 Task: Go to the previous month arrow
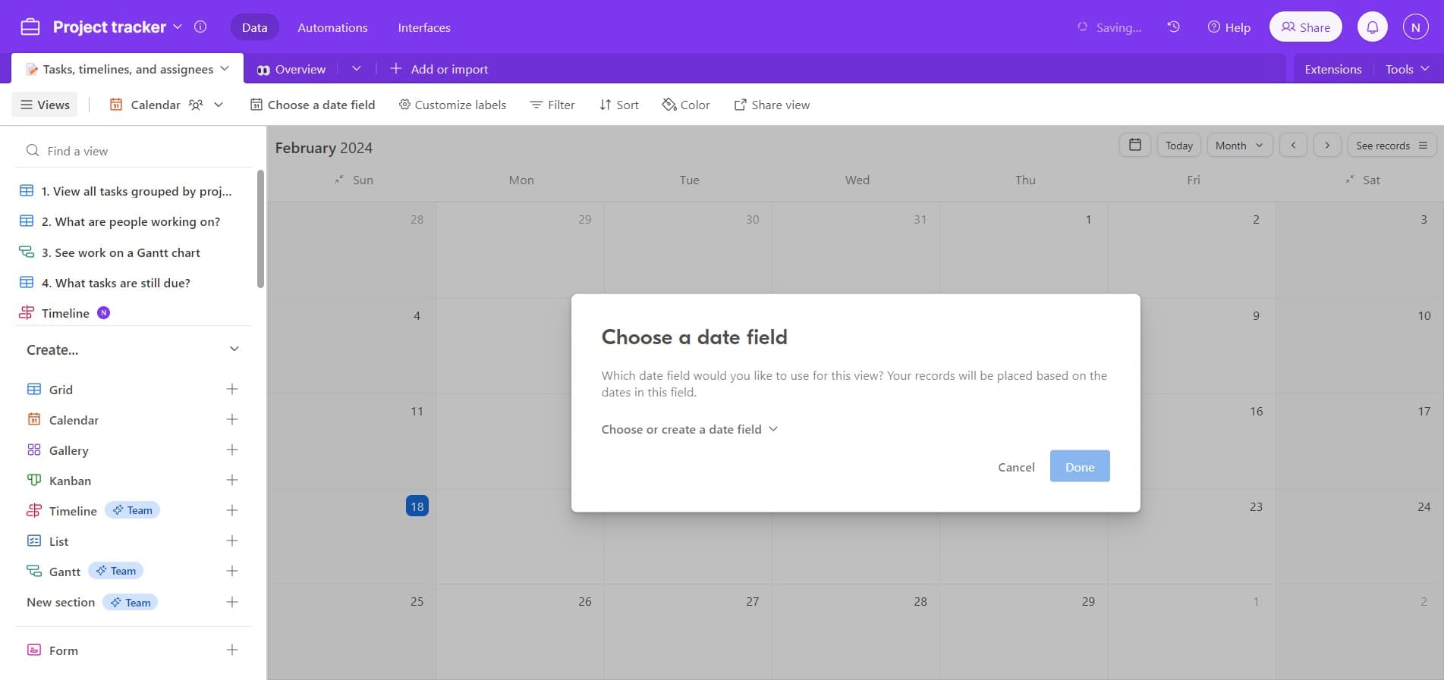(x=1293, y=145)
